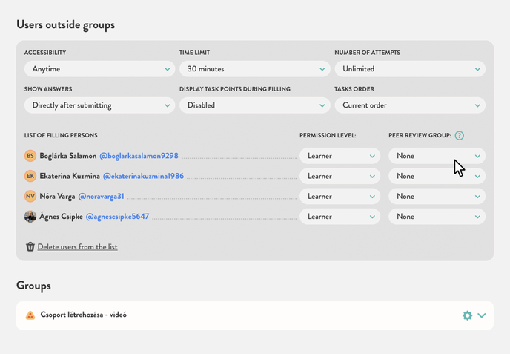Screen dimensions: 510x354
Task: Click Ekaterina Kuzmina's EK avatar icon
Action: click(30, 176)
